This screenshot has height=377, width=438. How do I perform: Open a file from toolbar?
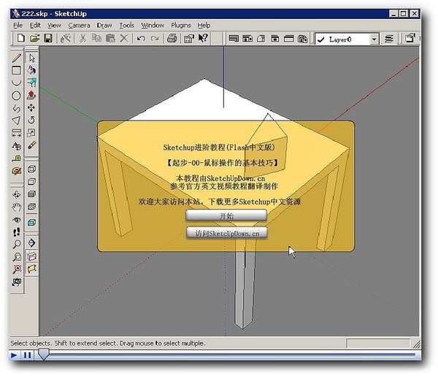coord(34,38)
